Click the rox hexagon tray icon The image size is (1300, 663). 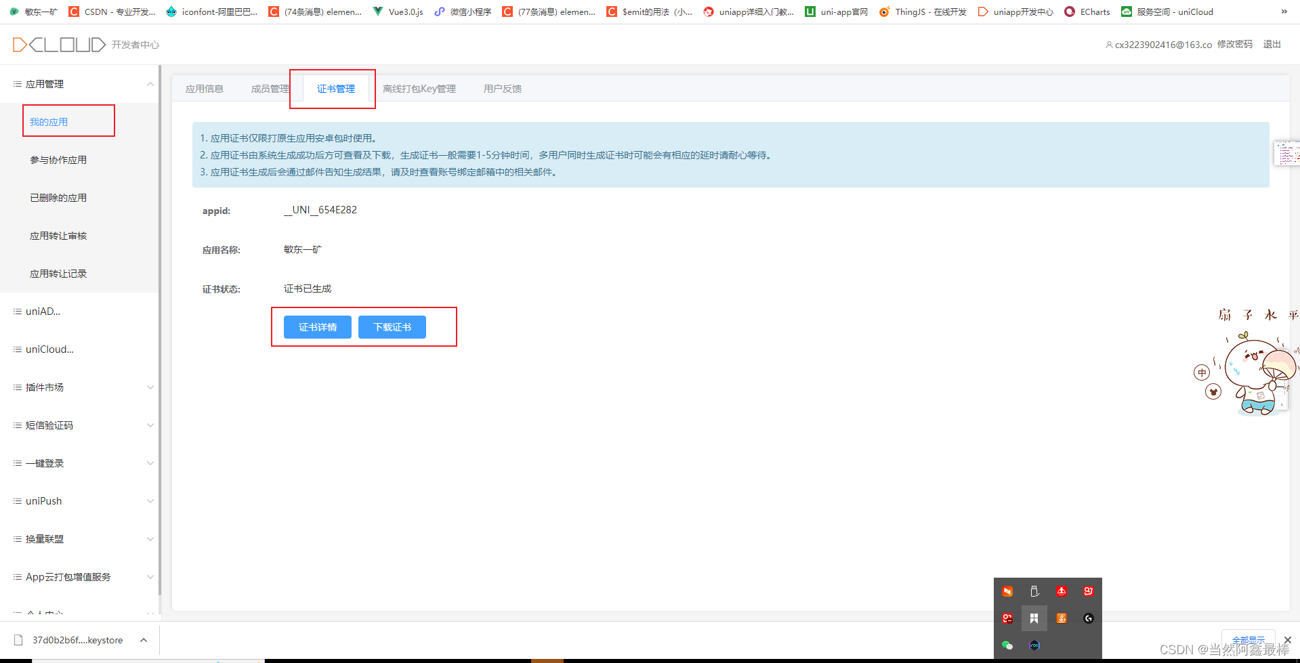pos(1034,645)
